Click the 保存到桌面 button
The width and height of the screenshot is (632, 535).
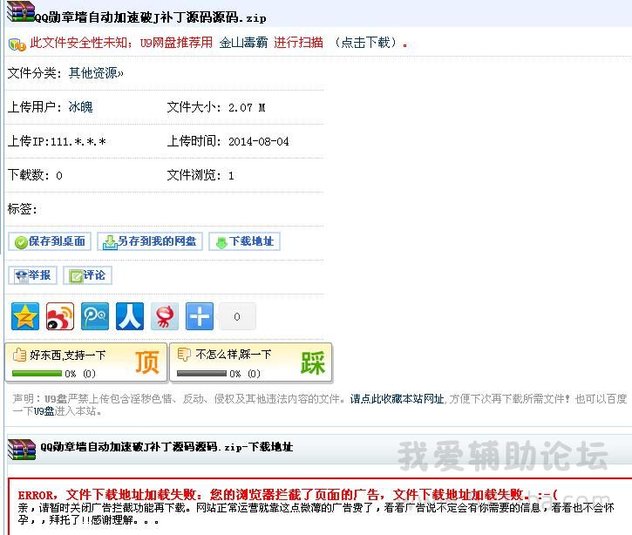click(50, 241)
